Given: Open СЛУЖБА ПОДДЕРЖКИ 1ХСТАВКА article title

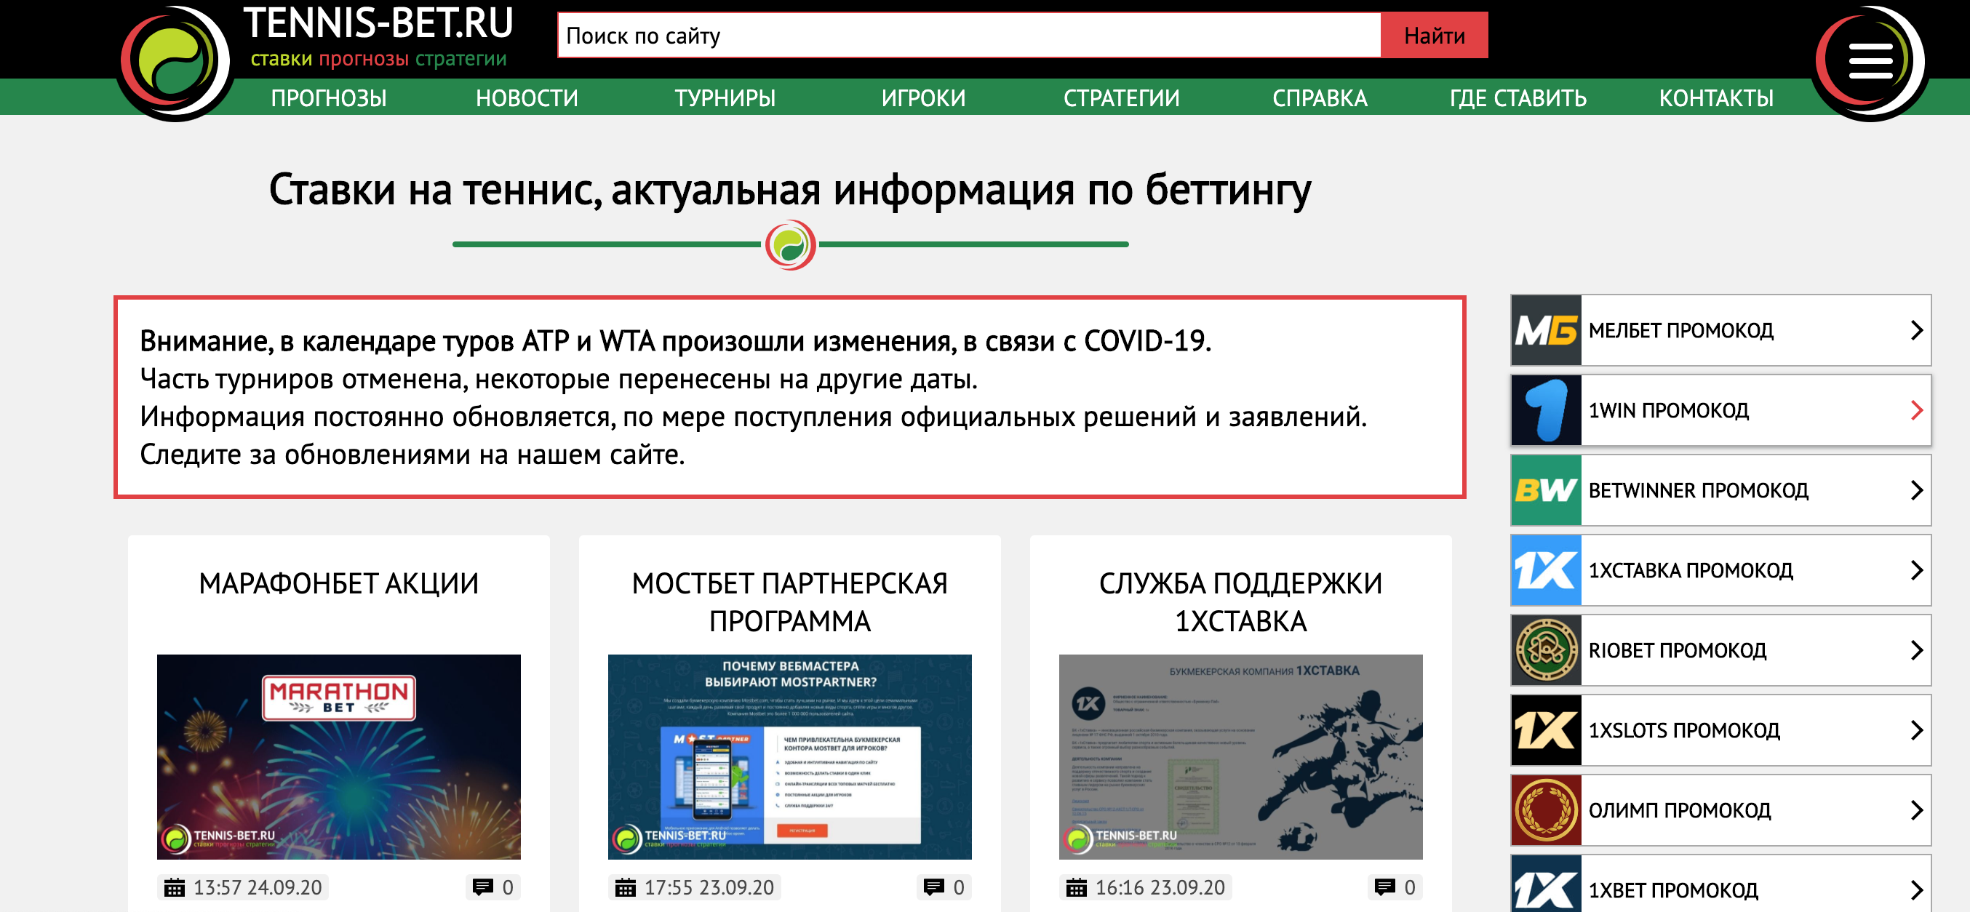Looking at the screenshot, I should pyautogui.click(x=1240, y=602).
